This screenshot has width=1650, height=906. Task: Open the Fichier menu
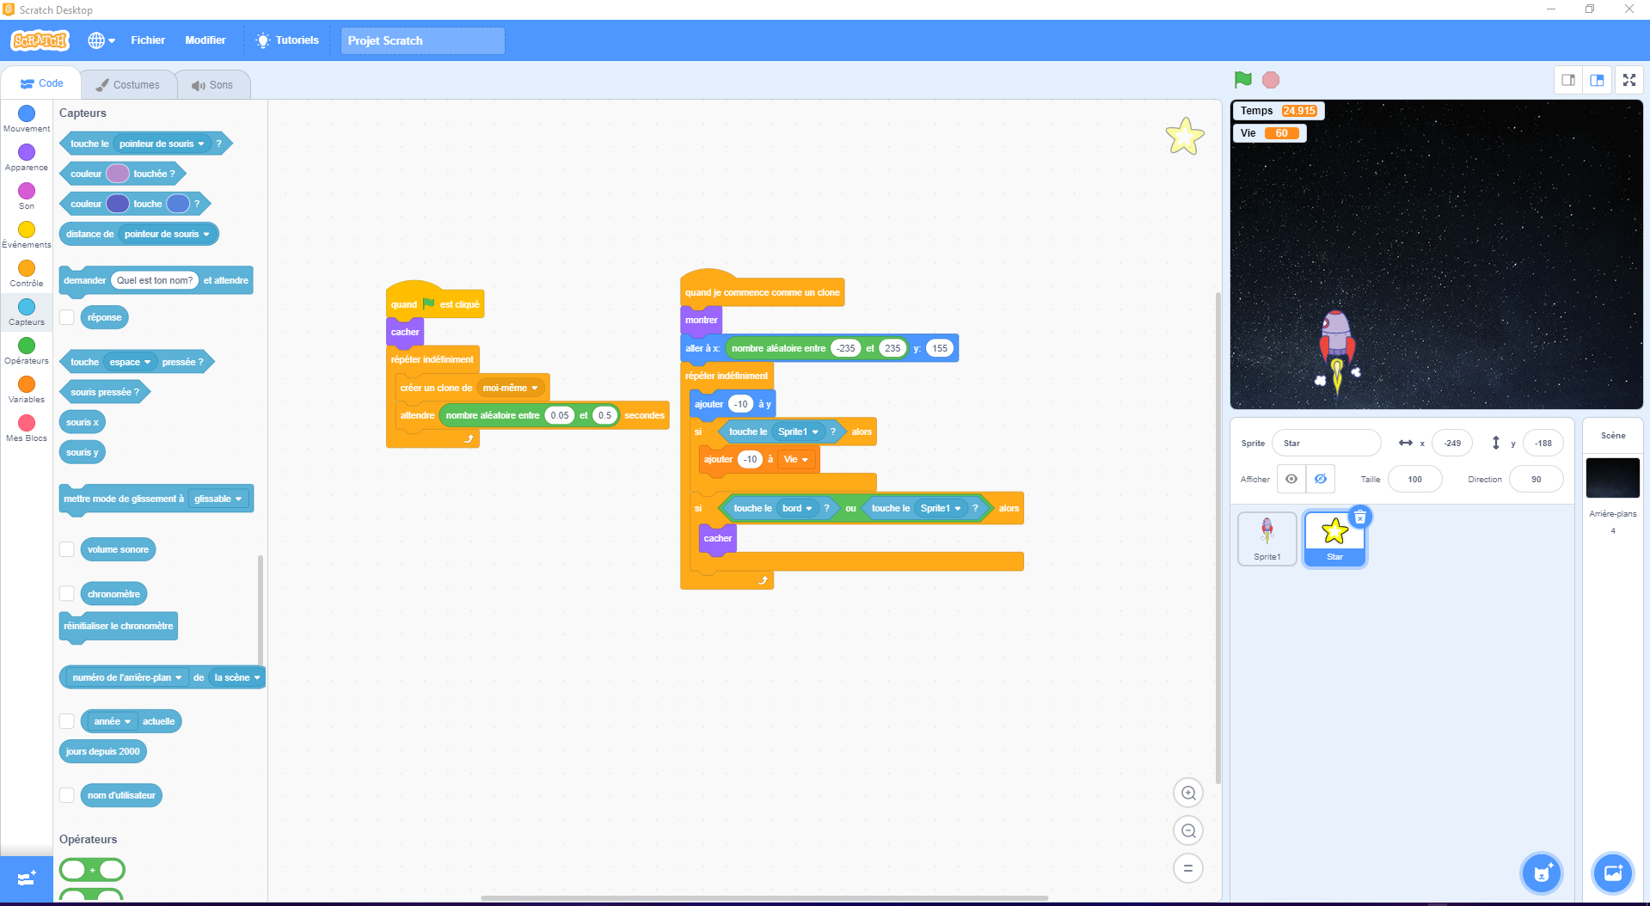click(148, 40)
